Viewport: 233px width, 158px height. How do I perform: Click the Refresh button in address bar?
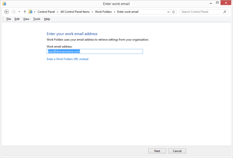[x=174, y=12]
